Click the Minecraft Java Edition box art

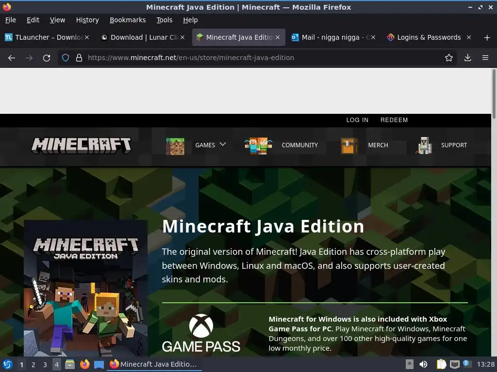[x=85, y=288]
